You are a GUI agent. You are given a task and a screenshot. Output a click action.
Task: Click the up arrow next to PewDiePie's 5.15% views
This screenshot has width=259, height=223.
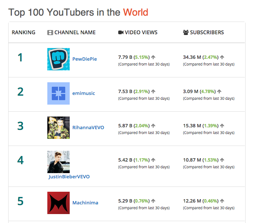pos(153,57)
